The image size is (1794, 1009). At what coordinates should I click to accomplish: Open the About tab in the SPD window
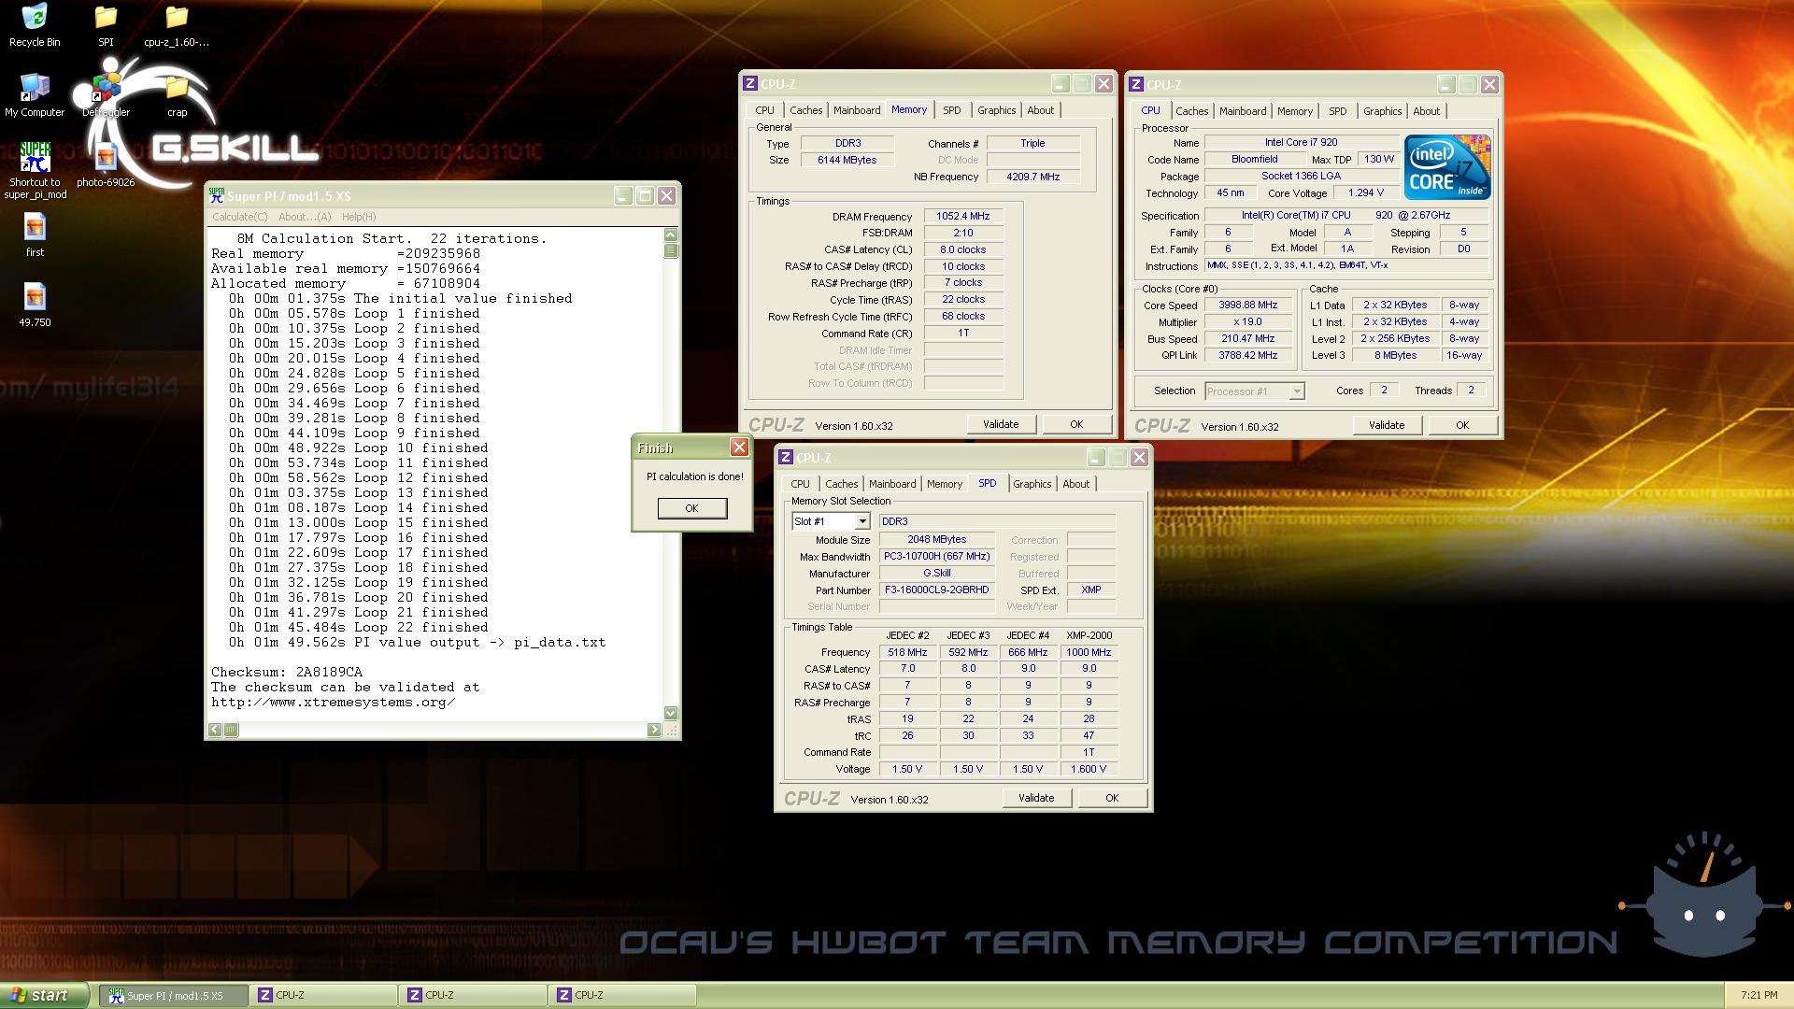tap(1075, 484)
